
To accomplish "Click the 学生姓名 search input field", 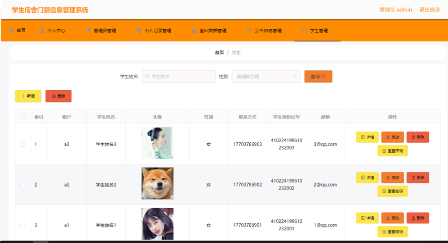I will (179, 77).
